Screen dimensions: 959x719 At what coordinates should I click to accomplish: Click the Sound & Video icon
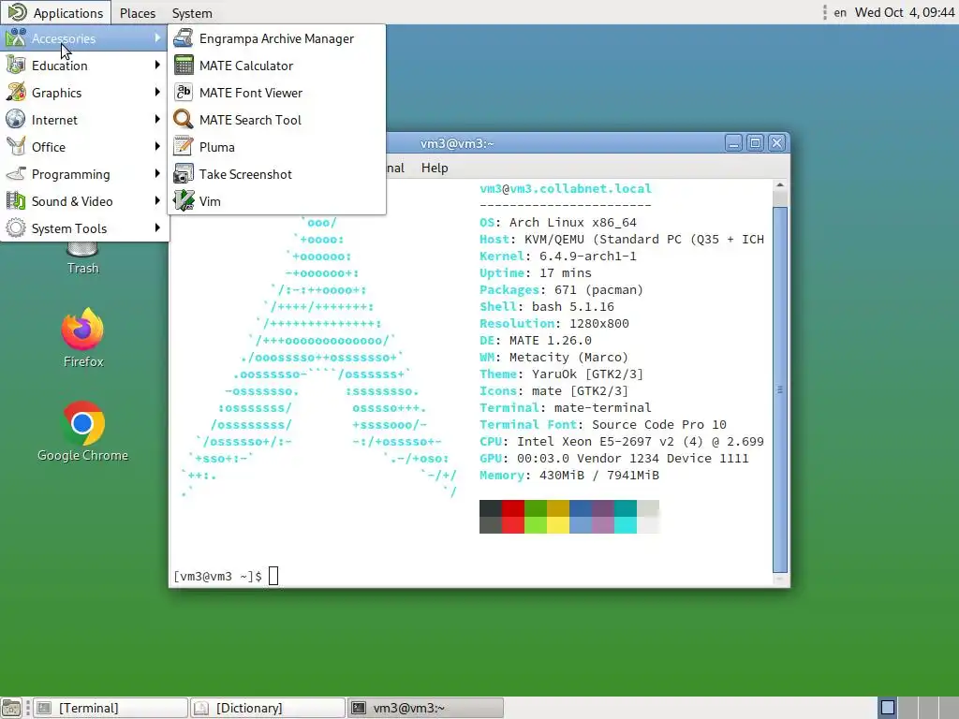click(16, 200)
